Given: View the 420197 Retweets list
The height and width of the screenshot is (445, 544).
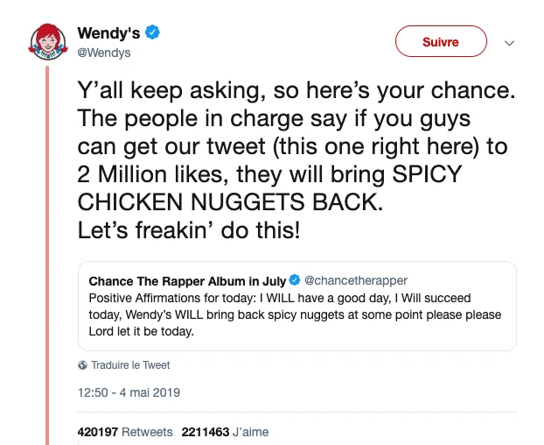Looking at the screenshot, I should [x=125, y=432].
